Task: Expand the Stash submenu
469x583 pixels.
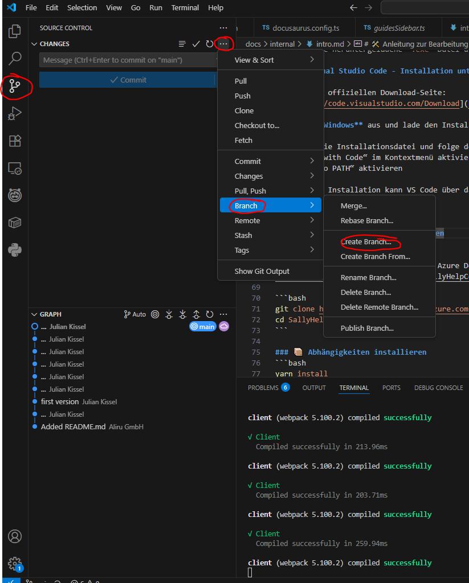Action: click(x=270, y=235)
